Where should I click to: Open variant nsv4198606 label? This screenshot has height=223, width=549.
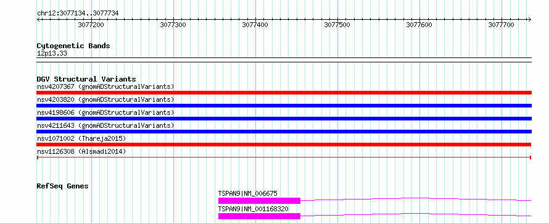tap(105, 112)
